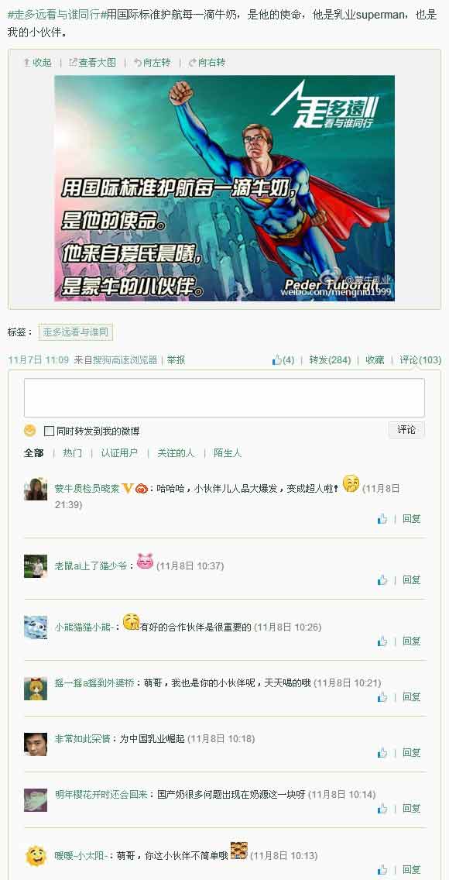This screenshot has height=880, width=449.
Task: Open 转发(284) repost link
Action: pos(330,360)
